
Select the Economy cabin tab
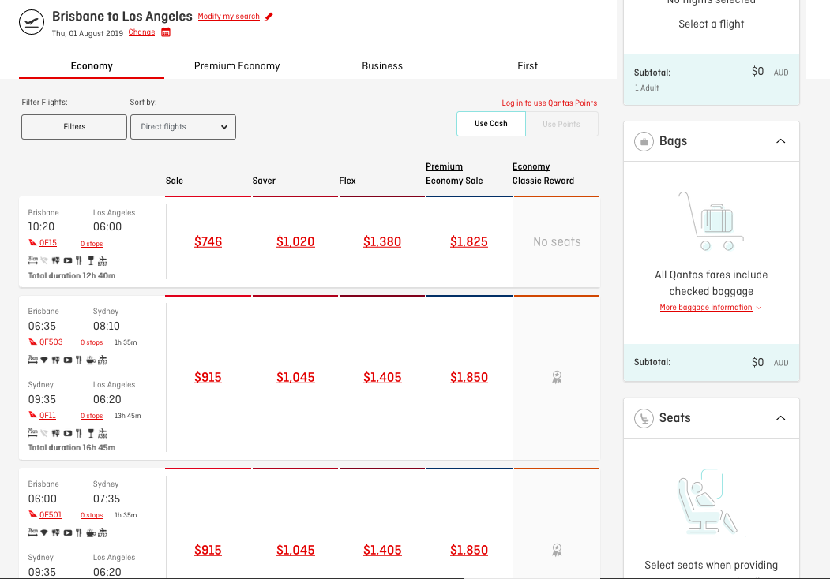(x=92, y=66)
